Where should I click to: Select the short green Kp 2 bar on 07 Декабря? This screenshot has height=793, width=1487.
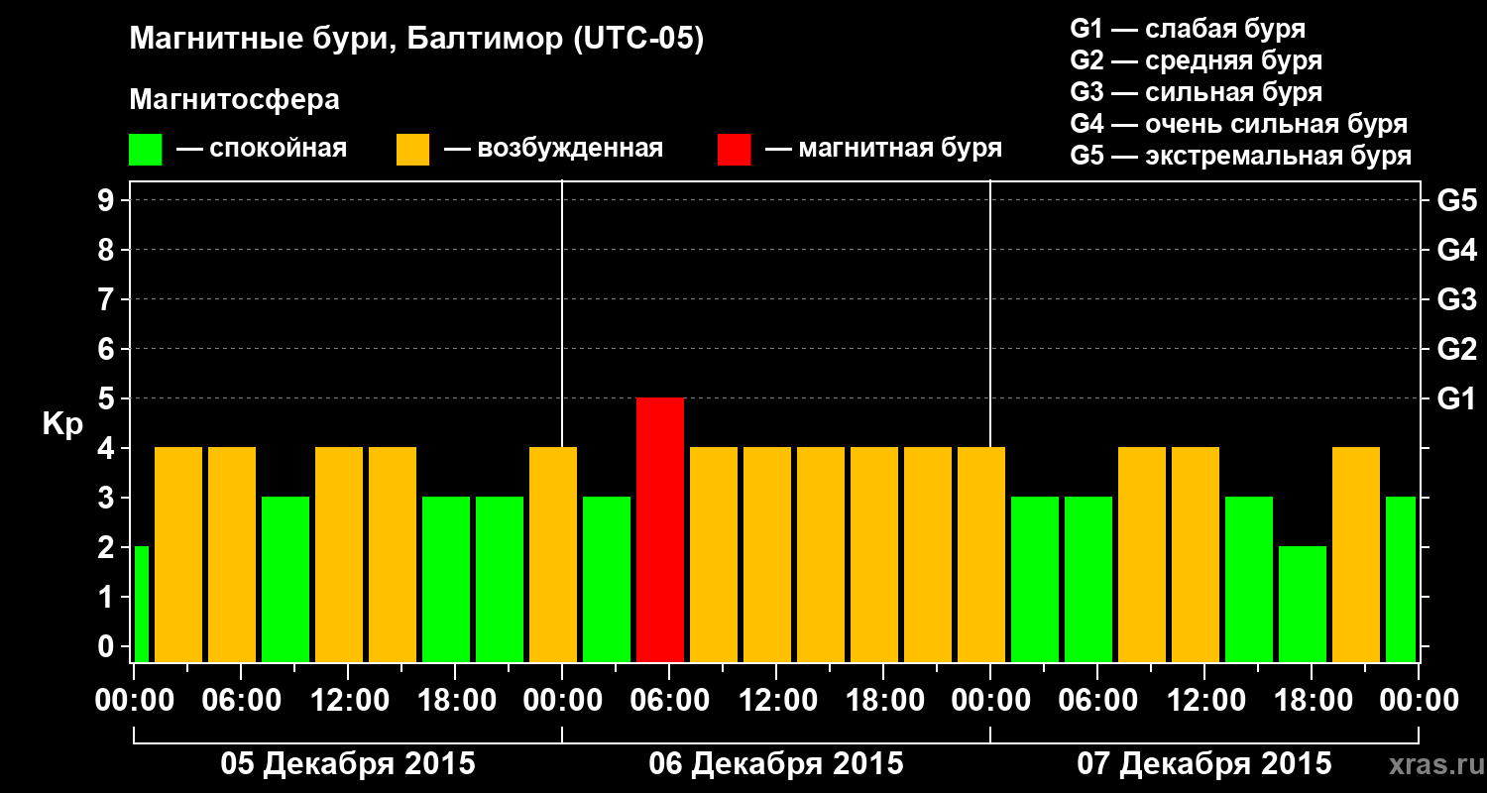[x=1303, y=605]
